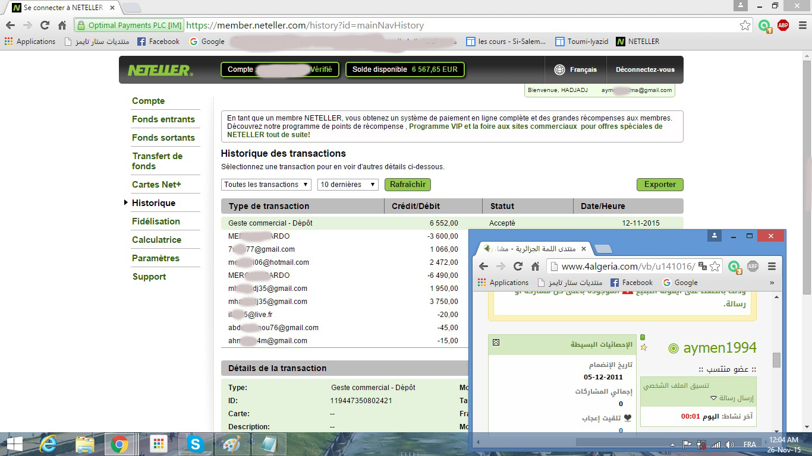Click the home icon in main browser
Viewport: 812px width, 456px height.
pyautogui.click(x=62, y=26)
